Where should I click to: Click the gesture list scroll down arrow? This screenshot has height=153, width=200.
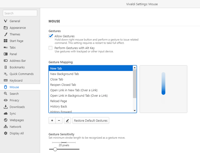pyautogui.click(x=135, y=110)
